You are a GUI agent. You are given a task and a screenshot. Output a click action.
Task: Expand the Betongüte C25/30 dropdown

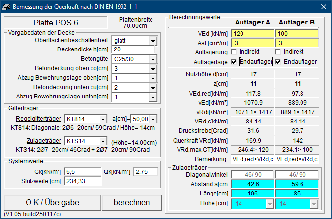152,59
